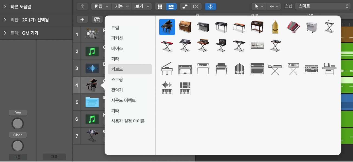Toggle the crossfade display button

[196, 6]
